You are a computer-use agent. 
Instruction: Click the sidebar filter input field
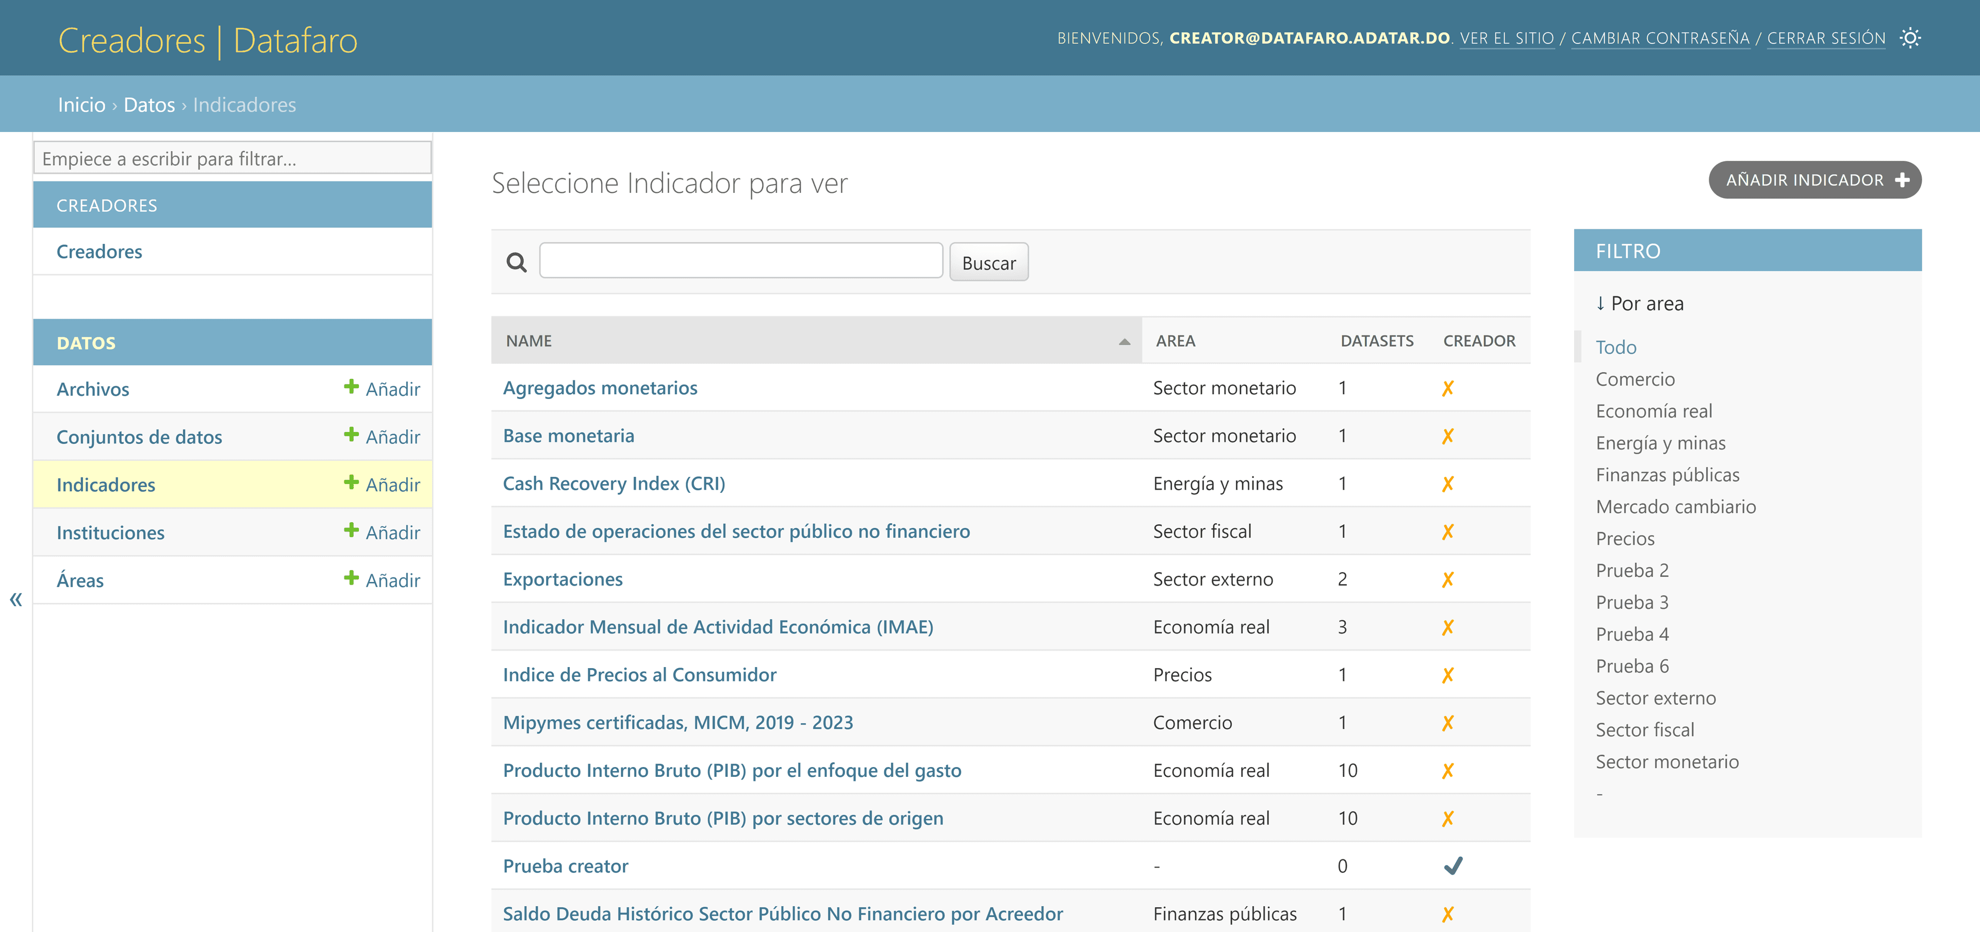[232, 158]
